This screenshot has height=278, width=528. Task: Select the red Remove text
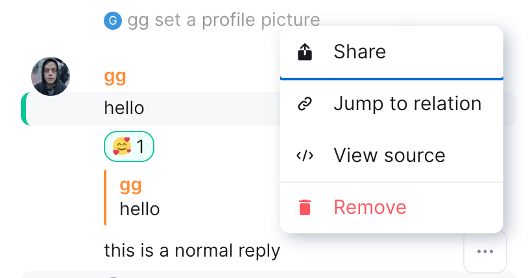click(370, 207)
